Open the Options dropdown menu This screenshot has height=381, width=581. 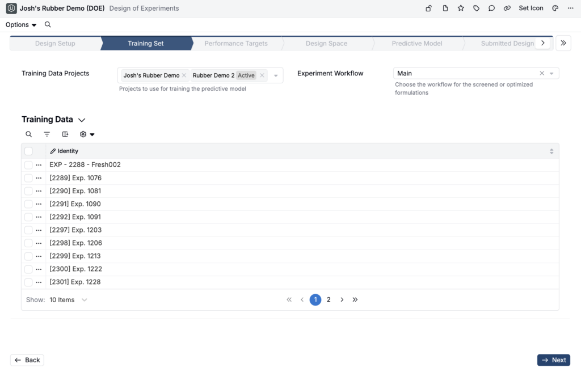[21, 24]
